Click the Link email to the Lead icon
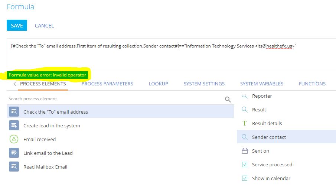This screenshot has height=189, width=336. (14, 153)
